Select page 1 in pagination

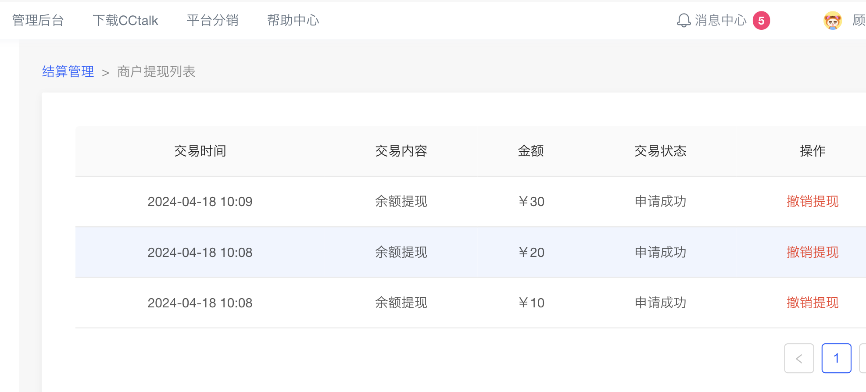click(836, 358)
